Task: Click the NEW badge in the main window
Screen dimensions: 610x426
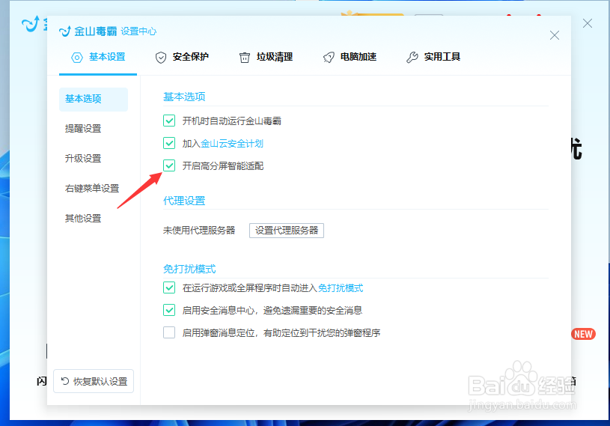Action: coord(583,334)
